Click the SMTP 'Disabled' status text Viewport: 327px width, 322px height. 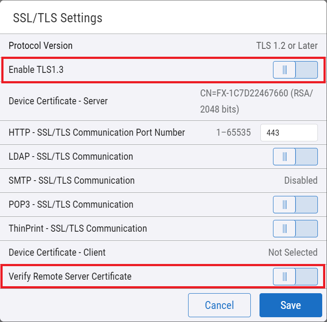coord(300,181)
